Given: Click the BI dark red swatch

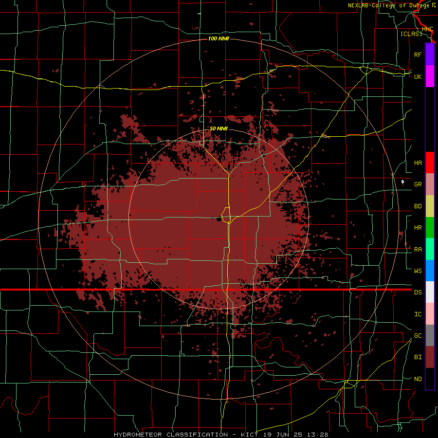Looking at the screenshot, I should click(430, 357).
